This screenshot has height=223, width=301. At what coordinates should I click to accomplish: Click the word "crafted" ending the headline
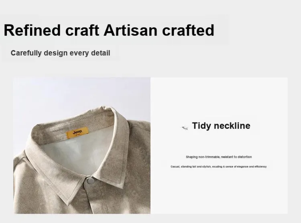click(x=188, y=30)
